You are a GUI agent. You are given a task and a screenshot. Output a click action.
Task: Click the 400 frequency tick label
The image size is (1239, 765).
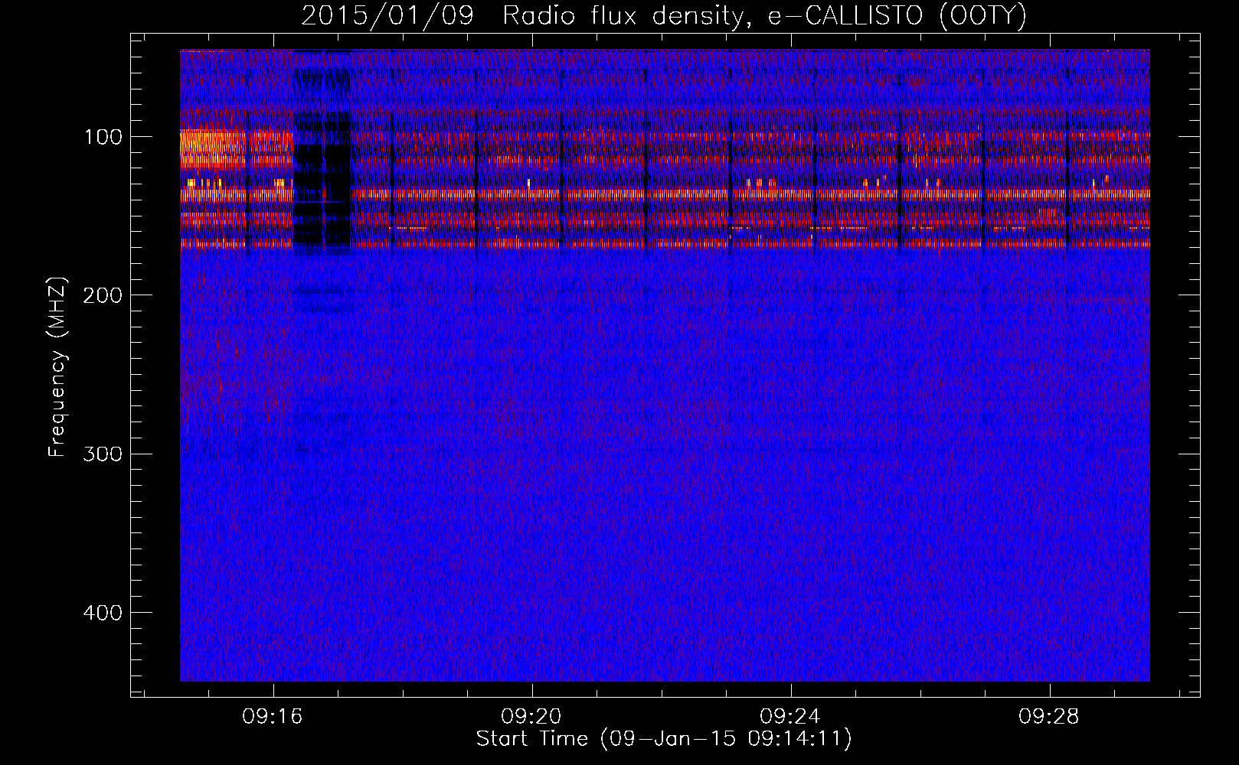pos(103,613)
